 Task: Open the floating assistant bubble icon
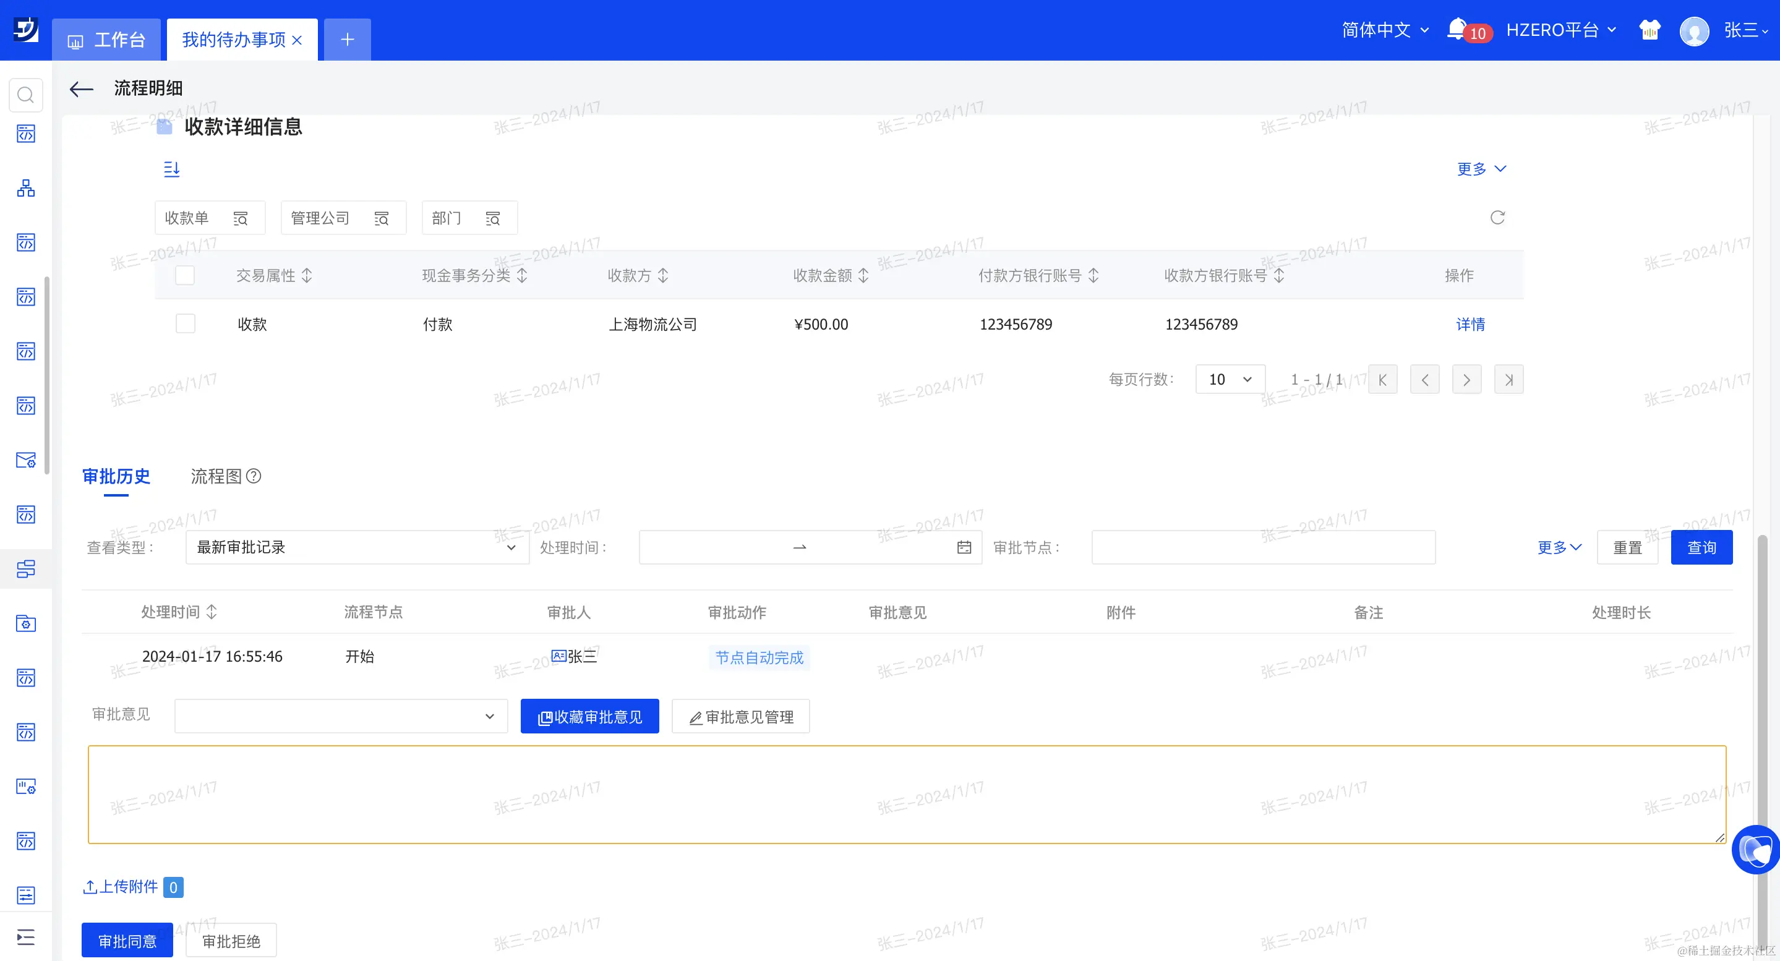1756,849
